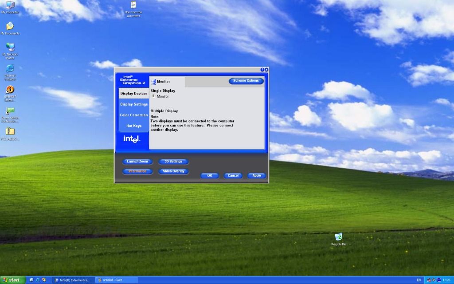The image size is (454, 284).
Task: Open My Computer desktop icon
Action: pos(10,7)
